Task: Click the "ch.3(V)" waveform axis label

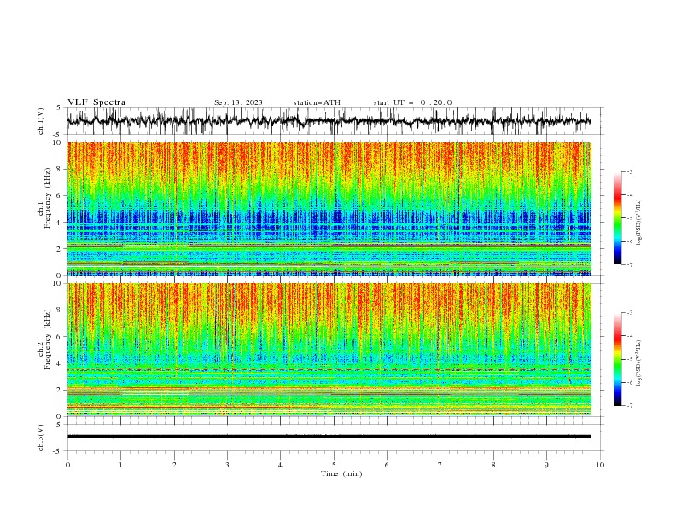Action: click(x=41, y=438)
